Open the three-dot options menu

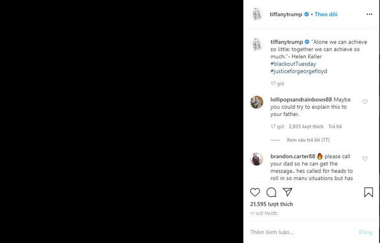(369, 14)
